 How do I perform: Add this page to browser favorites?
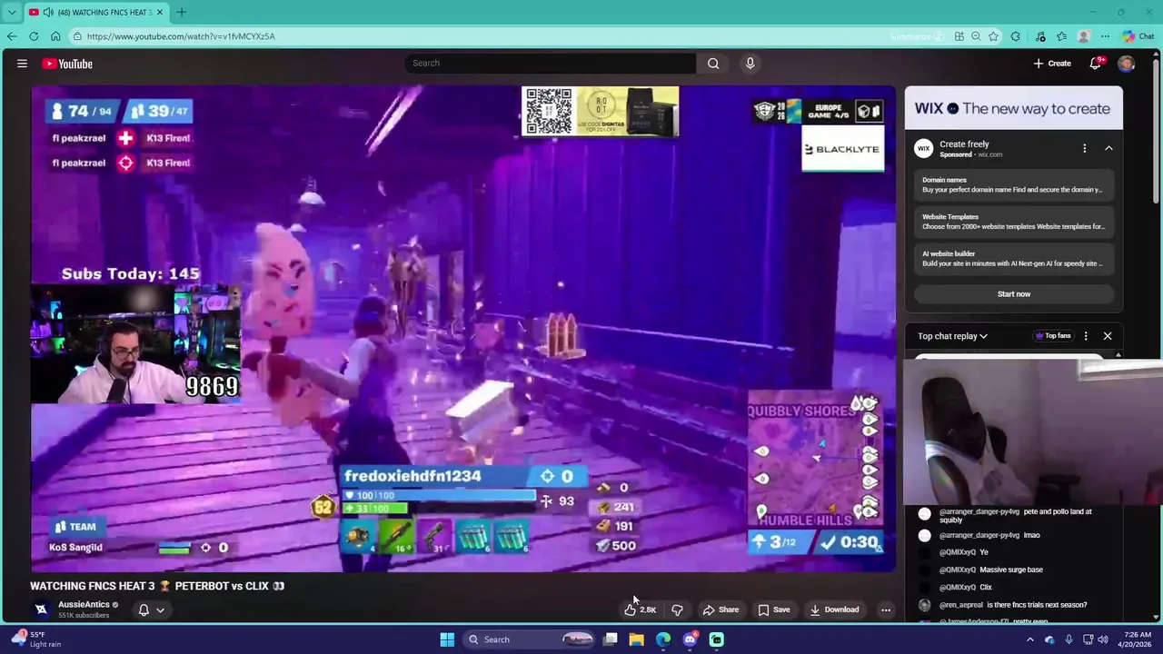pos(994,36)
